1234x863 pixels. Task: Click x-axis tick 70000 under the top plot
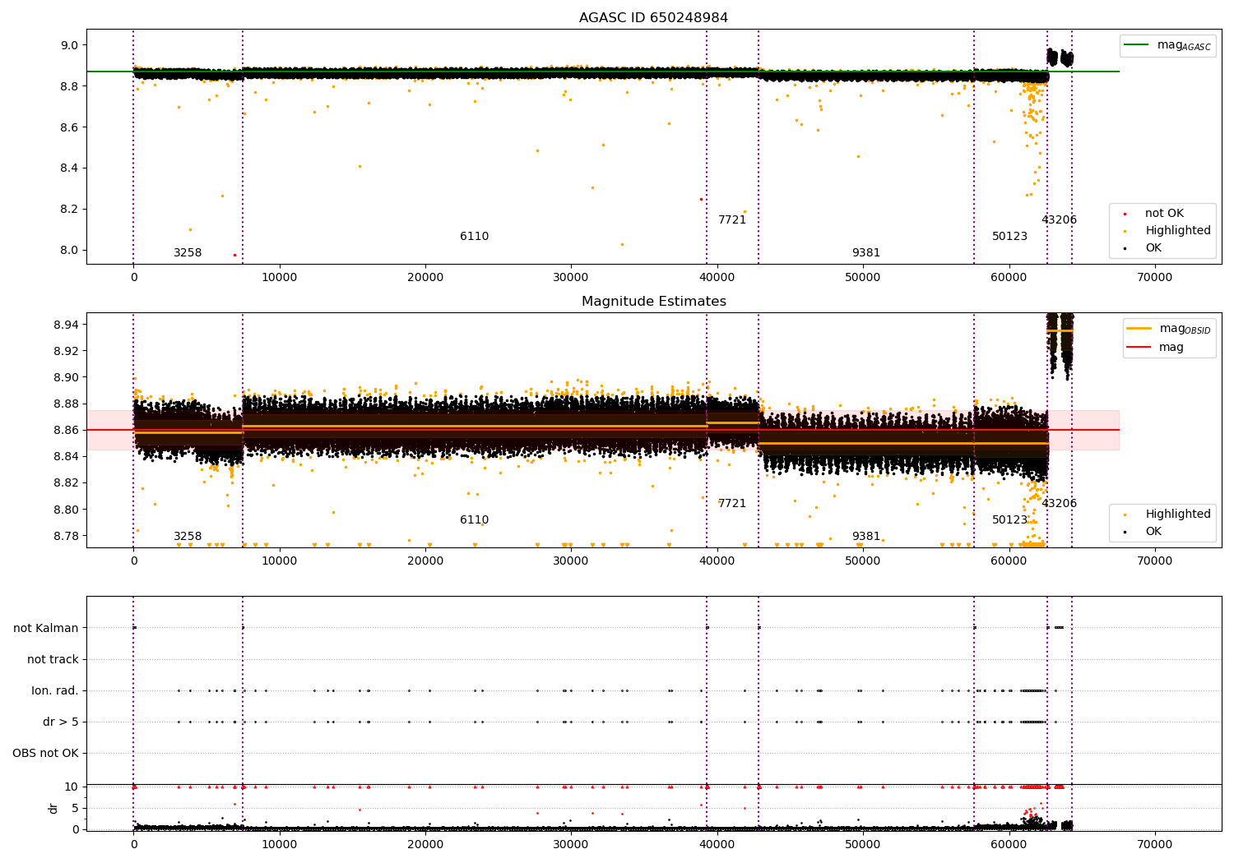tap(1154, 278)
